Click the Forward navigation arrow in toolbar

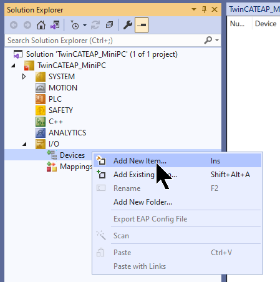tap(27, 25)
